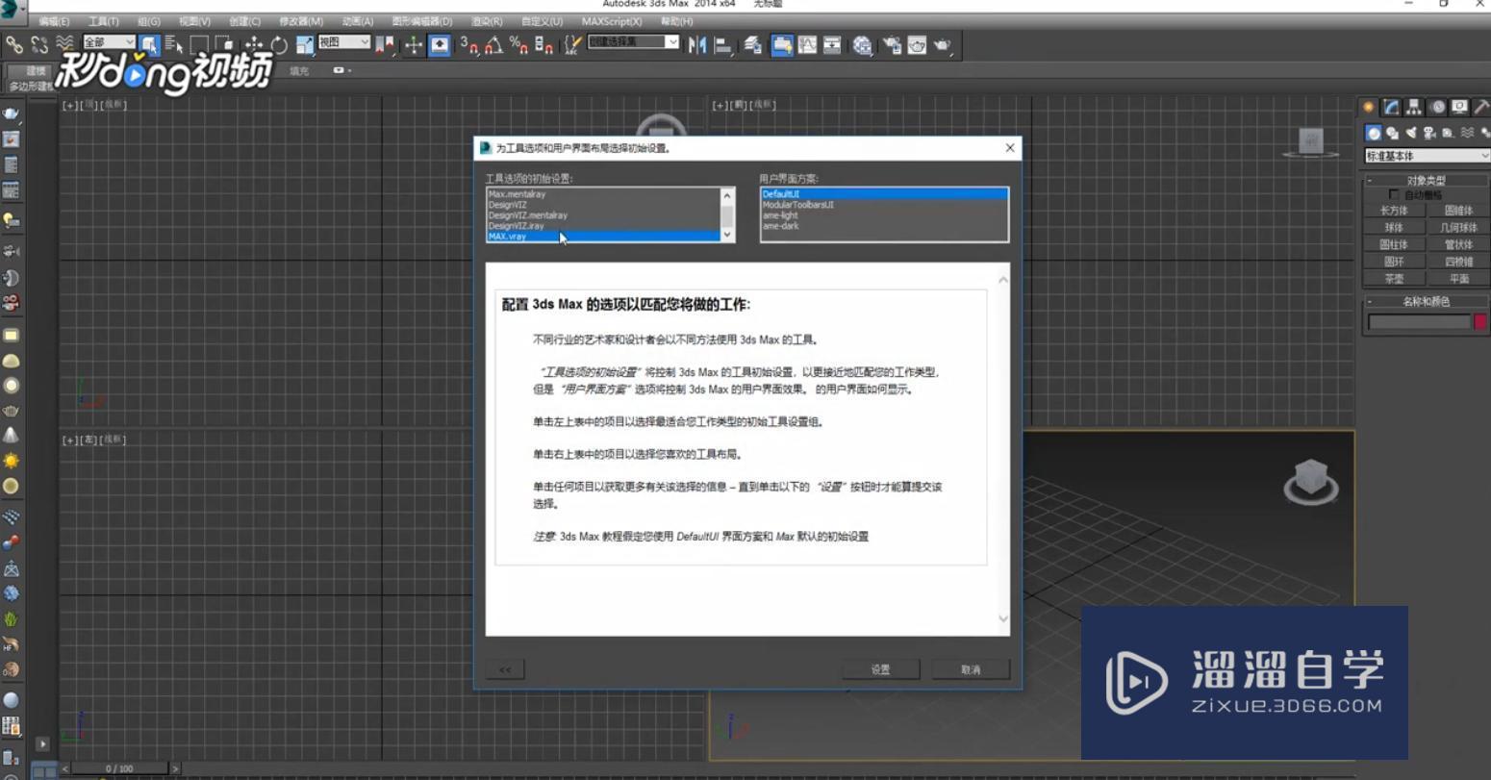Click the Mirror tool icon
1491x780 pixels.
tap(697, 44)
